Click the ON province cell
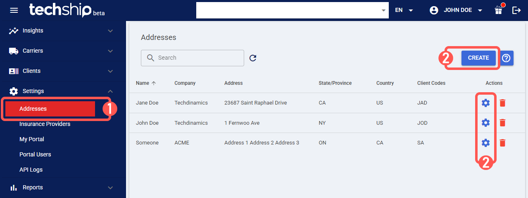Screen dimensions: 528x198 [323, 143]
